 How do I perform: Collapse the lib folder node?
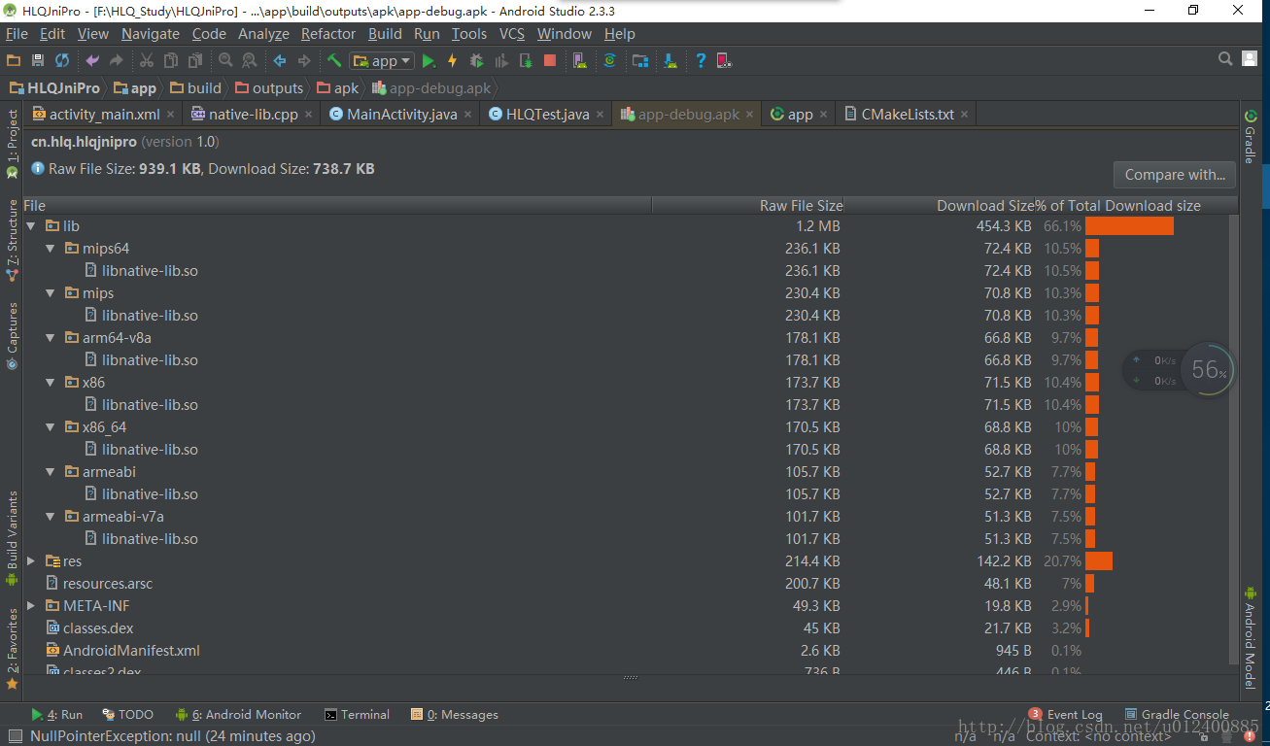click(31, 225)
